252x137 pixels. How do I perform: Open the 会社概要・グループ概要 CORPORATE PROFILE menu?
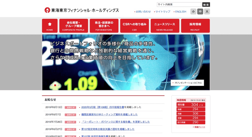(x=74, y=26)
